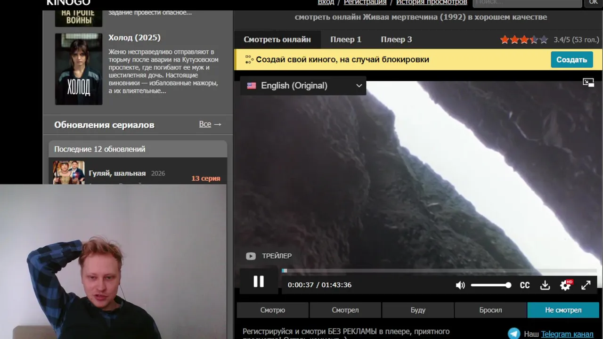
Task: Open История просмотров link
Action: 432,2
